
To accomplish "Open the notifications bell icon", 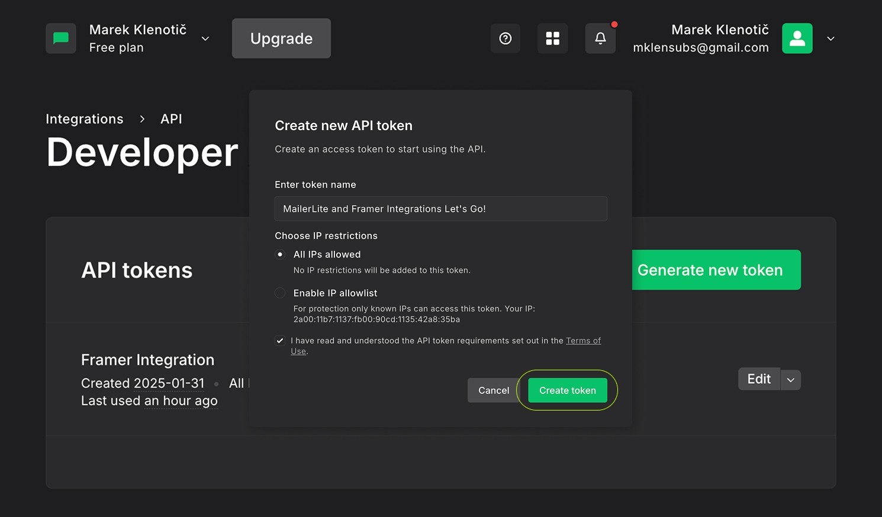I will tap(600, 38).
